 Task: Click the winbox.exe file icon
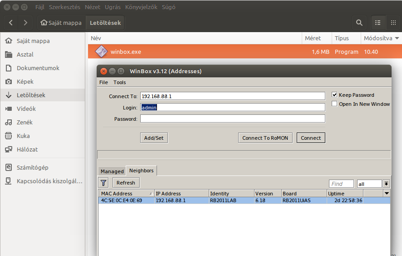coord(101,52)
